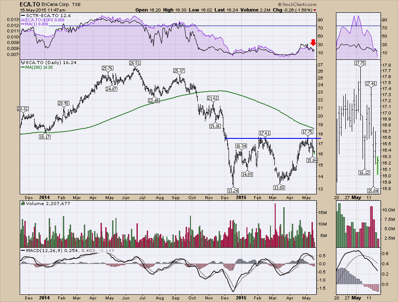This screenshot has width=398, height=302.
Task: Click the volume bars icon beside Volume
Action: click(23, 203)
